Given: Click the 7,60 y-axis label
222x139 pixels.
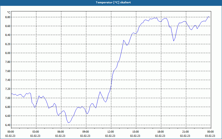Looking at the screenshot, I should coord(8,71).
